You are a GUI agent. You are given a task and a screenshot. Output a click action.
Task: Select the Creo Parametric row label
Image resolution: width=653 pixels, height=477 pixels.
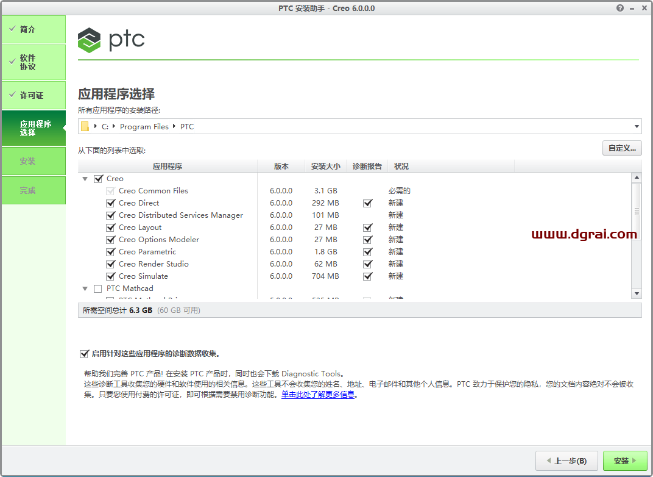[147, 252]
